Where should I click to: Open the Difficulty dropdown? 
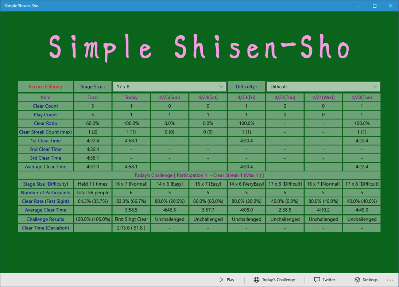[x=323, y=86]
